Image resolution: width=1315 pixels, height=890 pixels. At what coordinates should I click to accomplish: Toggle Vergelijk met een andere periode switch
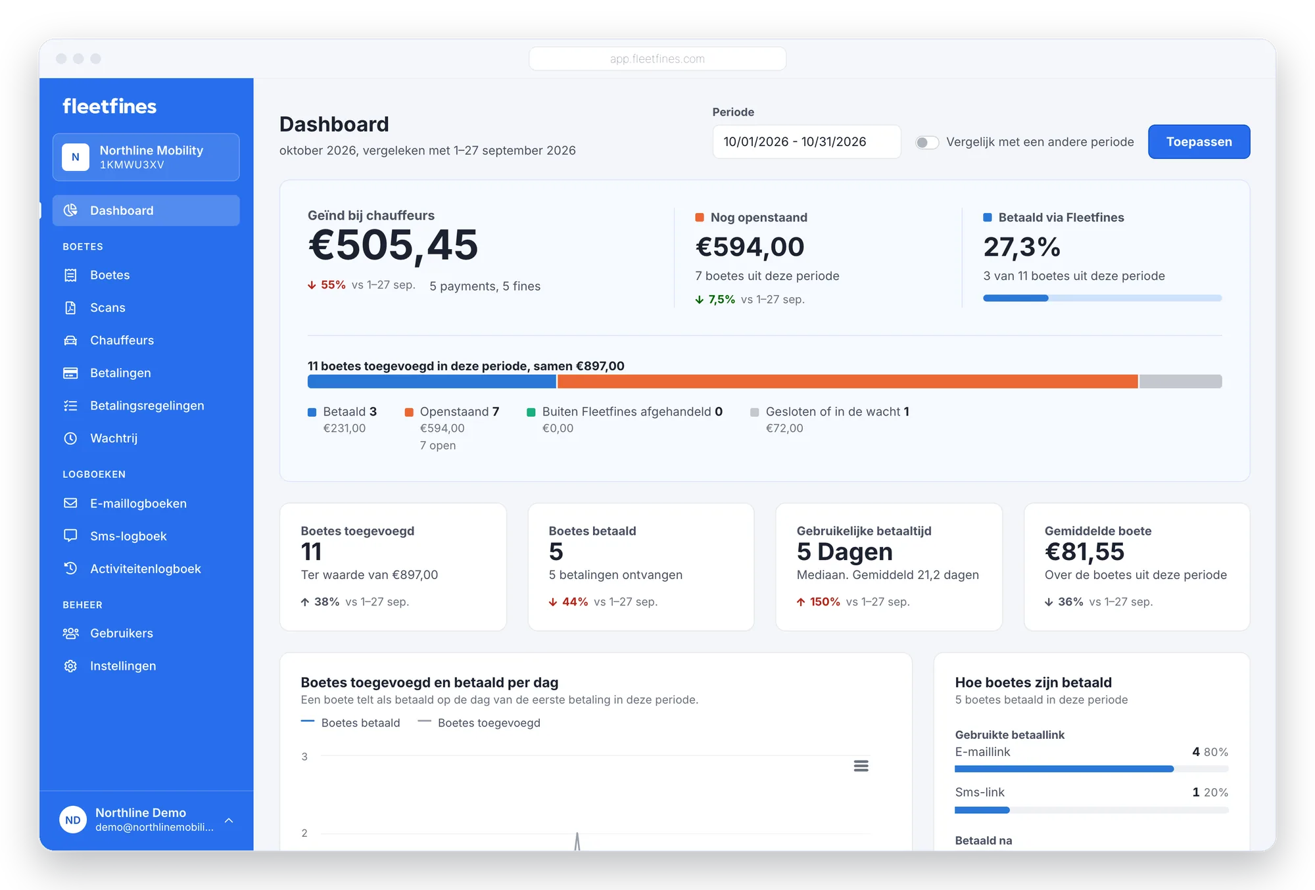pyautogui.click(x=927, y=142)
